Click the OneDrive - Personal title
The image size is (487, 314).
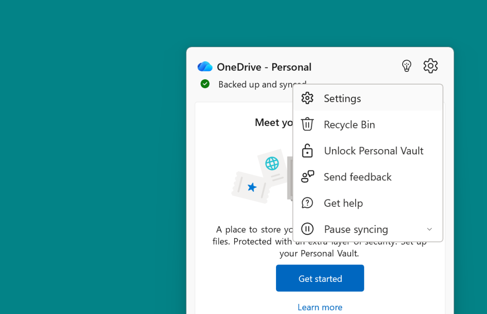coord(264,67)
